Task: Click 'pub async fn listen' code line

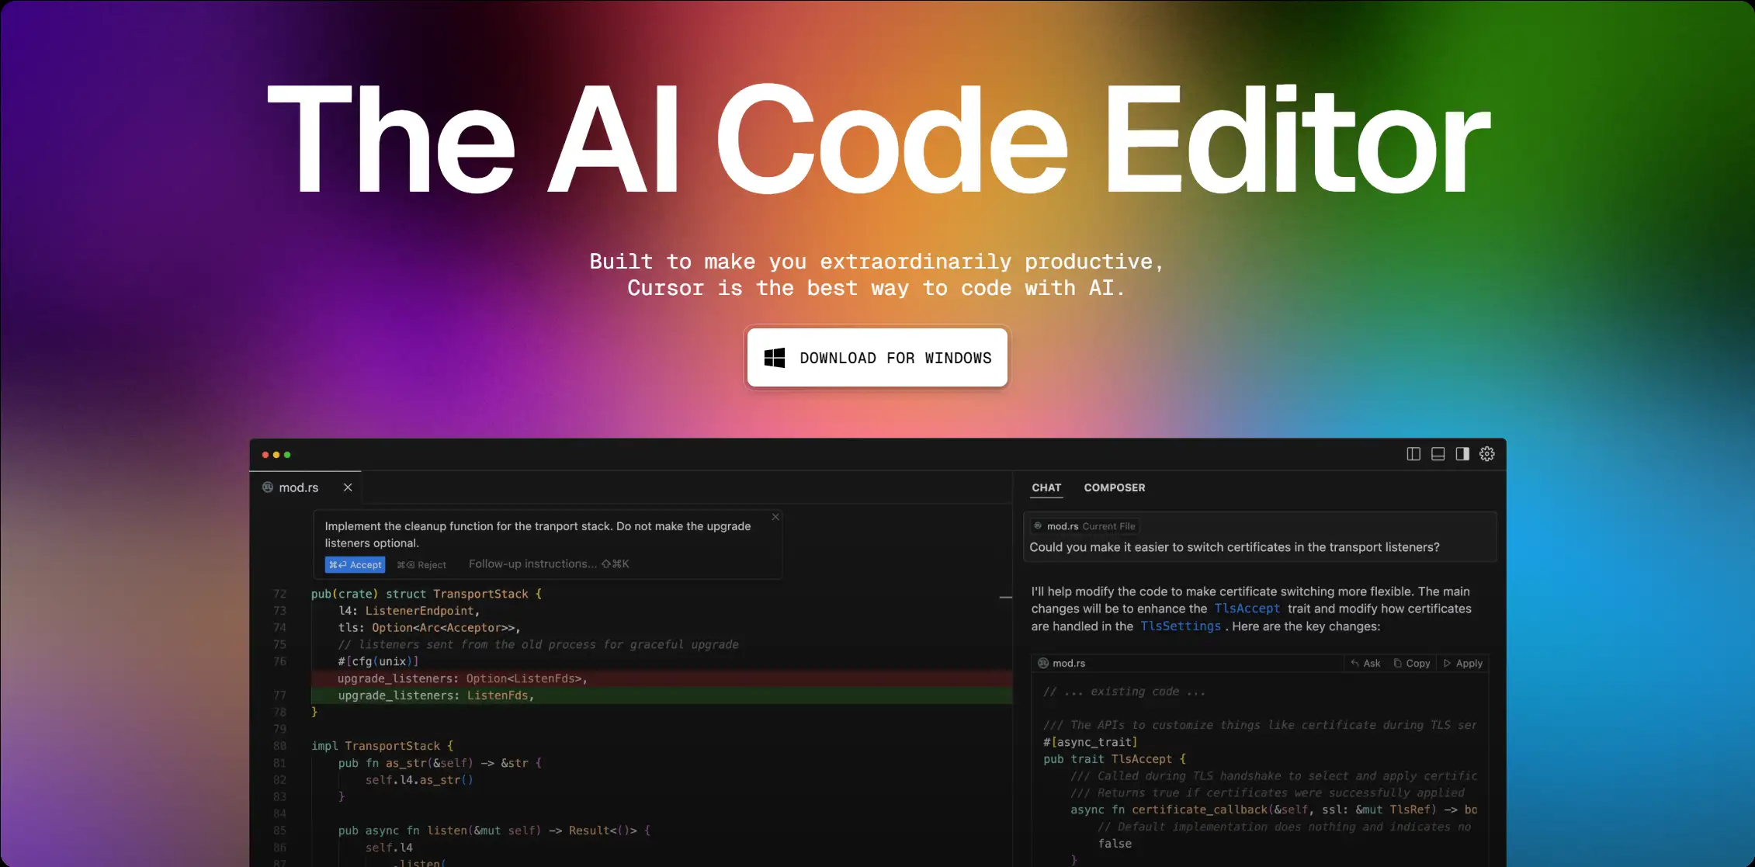Action: click(x=494, y=831)
